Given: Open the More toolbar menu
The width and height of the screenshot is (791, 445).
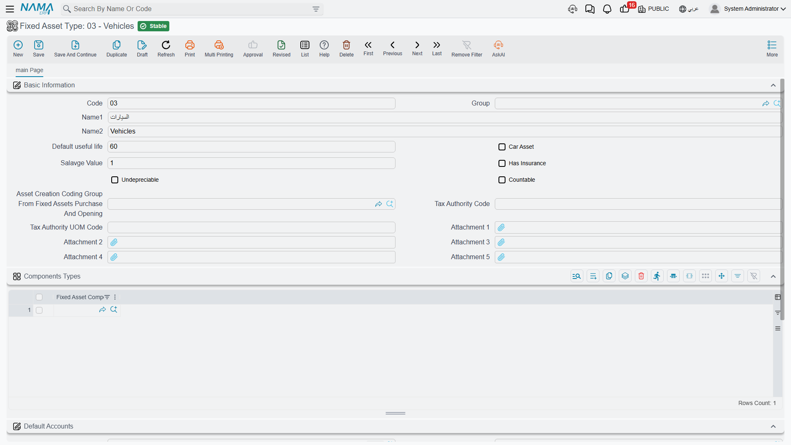Looking at the screenshot, I should pos(772,49).
